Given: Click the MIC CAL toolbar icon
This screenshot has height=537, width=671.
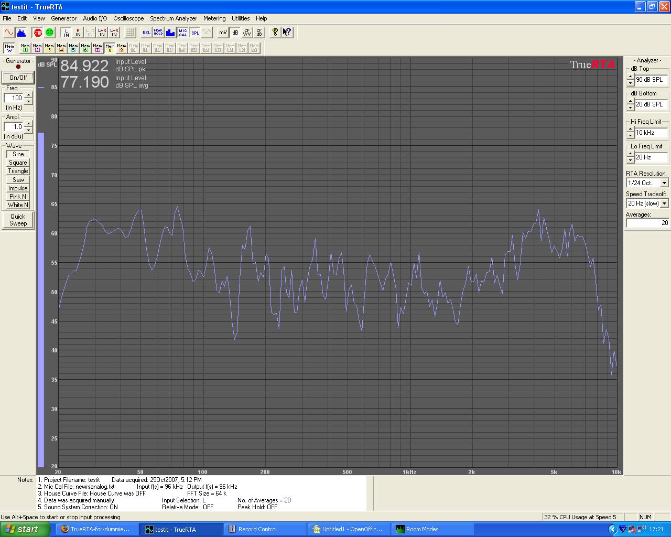Looking at the screenshot, I should pos(183,33).
